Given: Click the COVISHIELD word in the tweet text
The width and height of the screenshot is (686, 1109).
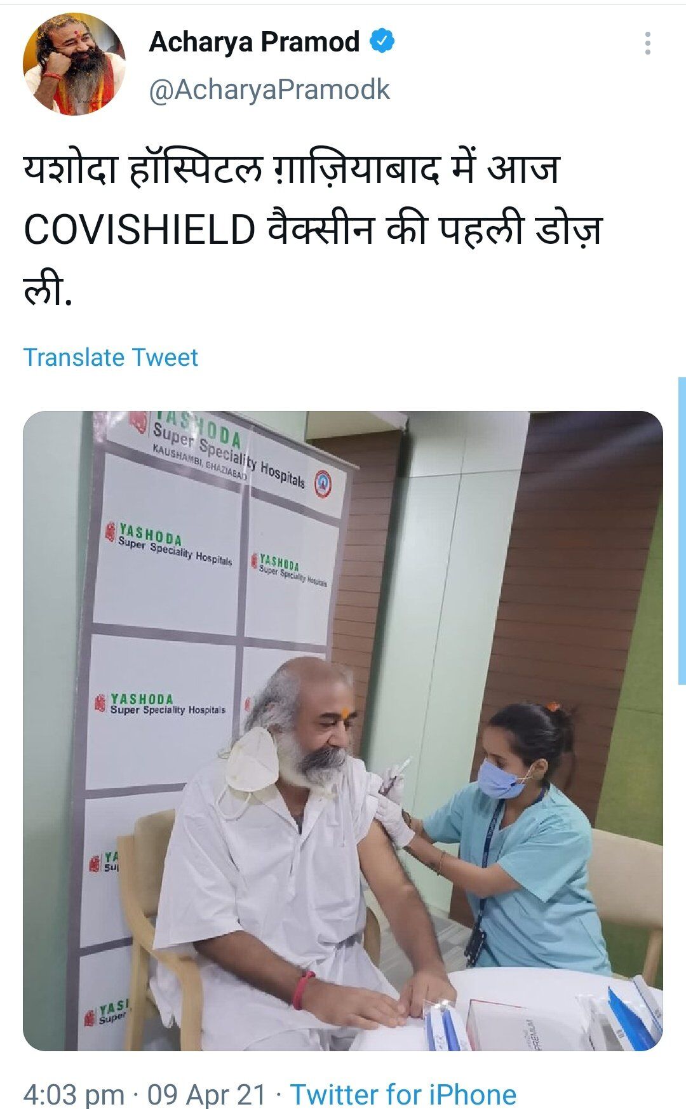Looking at the screenshot, I should (140, 231).
